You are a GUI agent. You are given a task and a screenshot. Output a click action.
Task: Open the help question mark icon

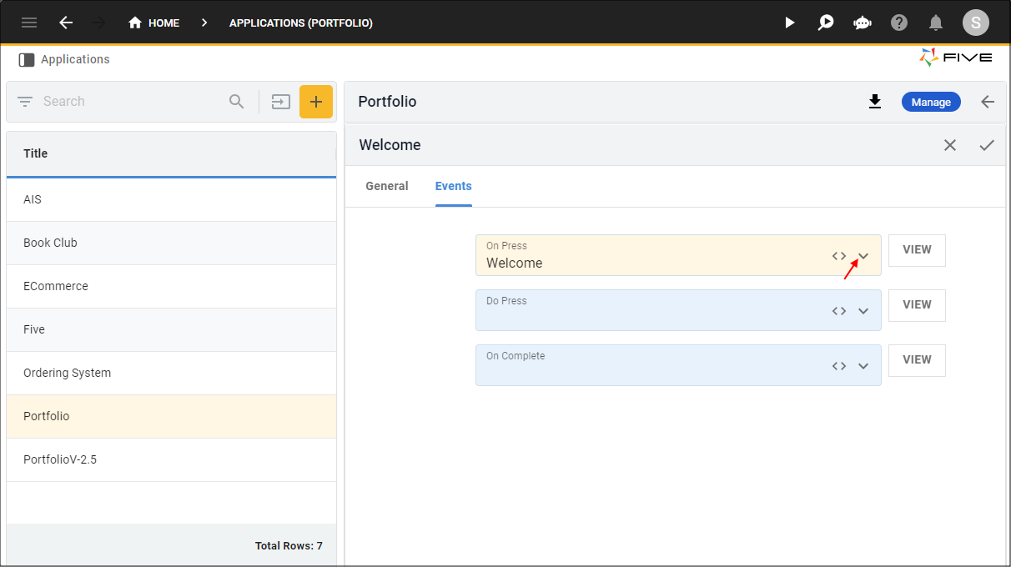(x=899, y=23)
